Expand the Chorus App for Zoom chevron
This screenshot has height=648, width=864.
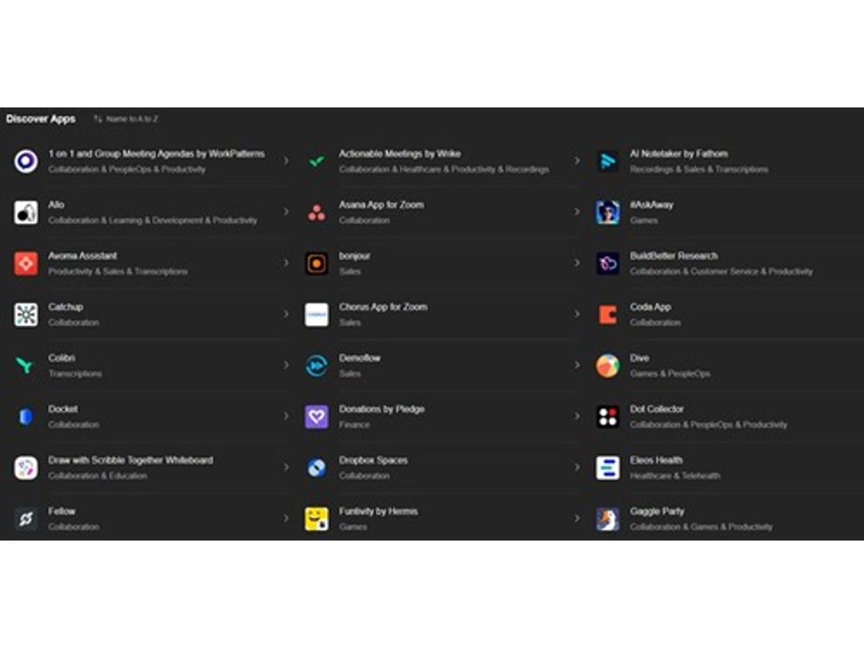coord(577,314)
